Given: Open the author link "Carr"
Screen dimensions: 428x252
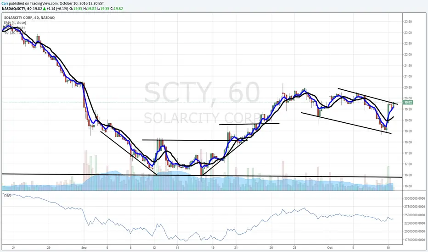Looking at the screenshot, I should click(x=5, y=4).
